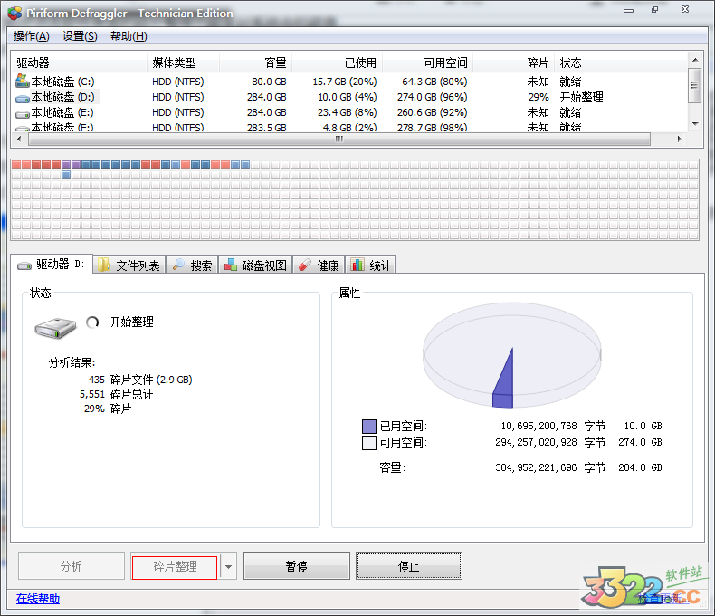The height and width of the screenshot is (616, 715).
Task: Open the 在线帮助 link
Action: pyautogui.click(x=38, y=599)
